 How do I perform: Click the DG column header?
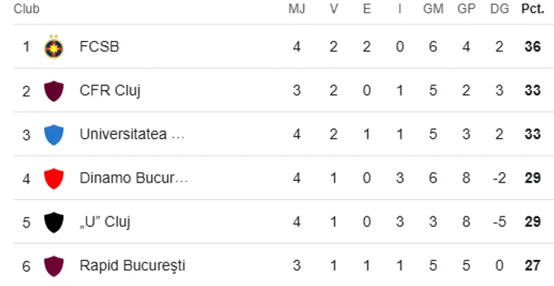point(499,9)
